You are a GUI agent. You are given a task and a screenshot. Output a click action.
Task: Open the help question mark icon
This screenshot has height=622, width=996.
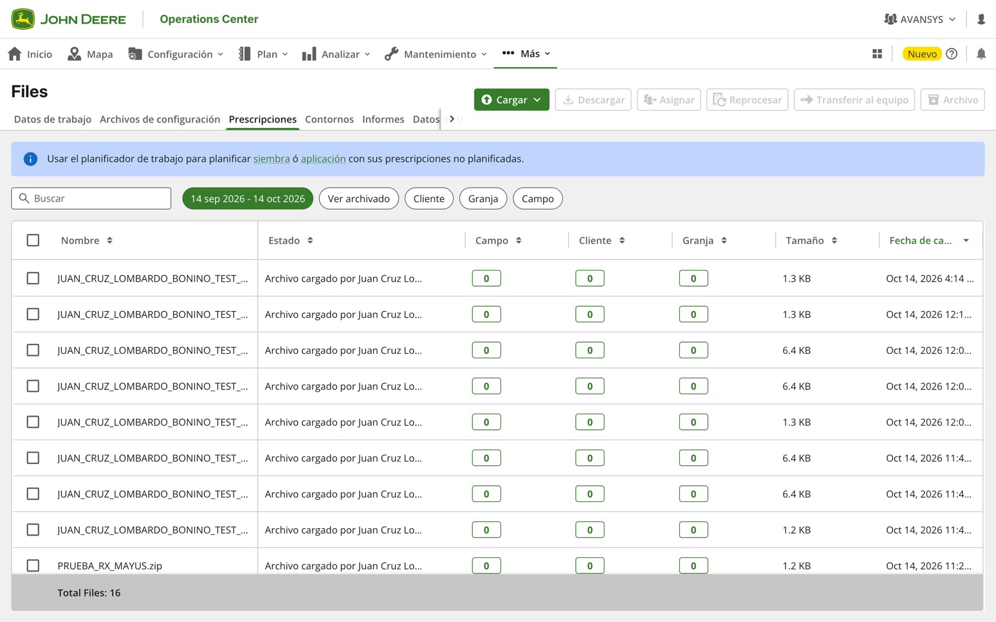951,54
